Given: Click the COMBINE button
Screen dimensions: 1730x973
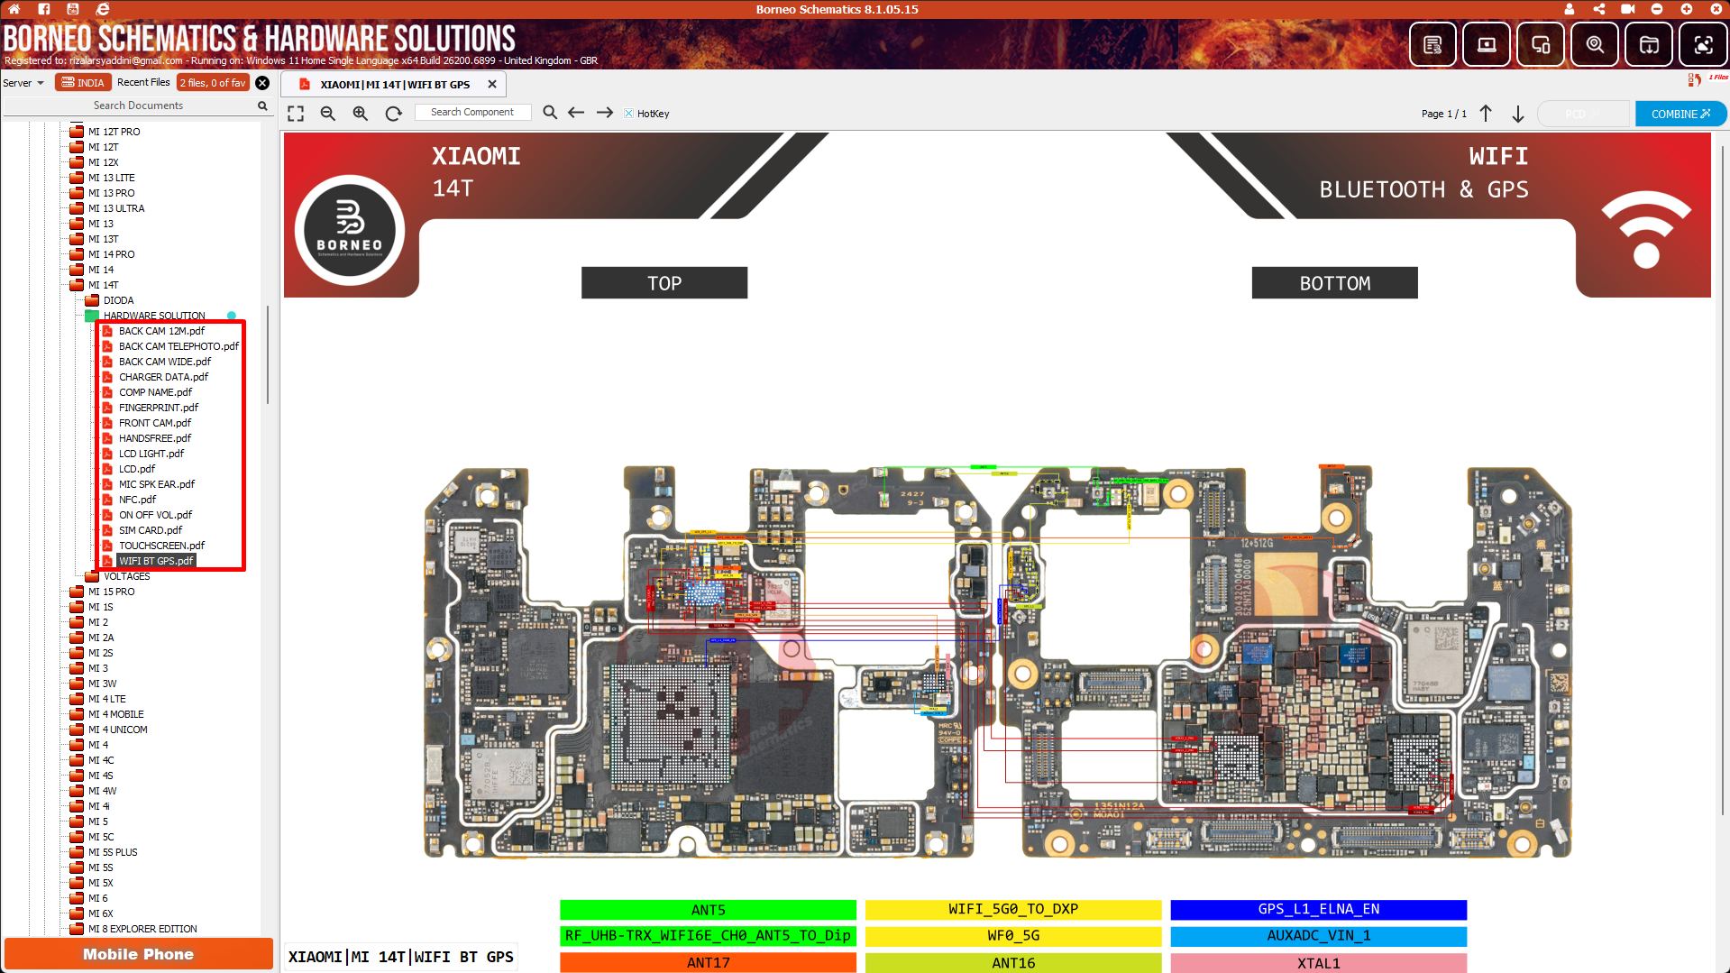Looking at the screenshot, I should [x=1680, y=114].
